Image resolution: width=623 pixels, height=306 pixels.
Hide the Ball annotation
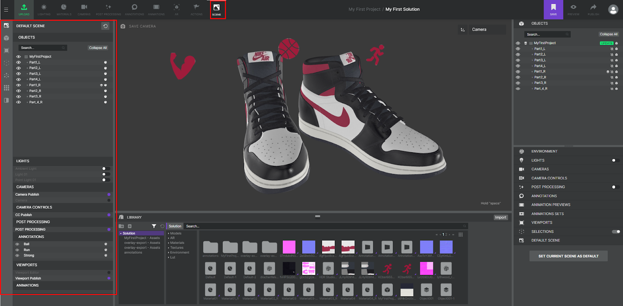(x=17, y=244)
